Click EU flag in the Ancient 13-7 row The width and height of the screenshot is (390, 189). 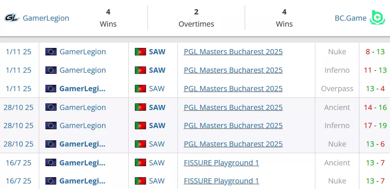(x=51, y=163)
